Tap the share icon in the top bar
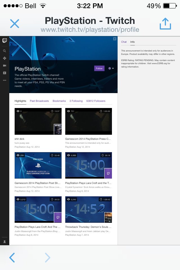Screen dimensions: 180x270 point(165,24)
